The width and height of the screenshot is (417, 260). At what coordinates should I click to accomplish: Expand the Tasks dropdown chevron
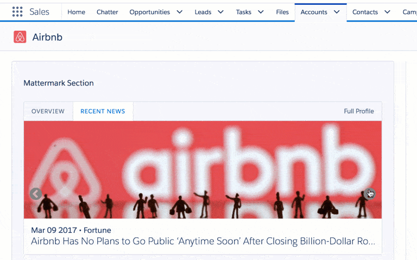coord(261,12)
